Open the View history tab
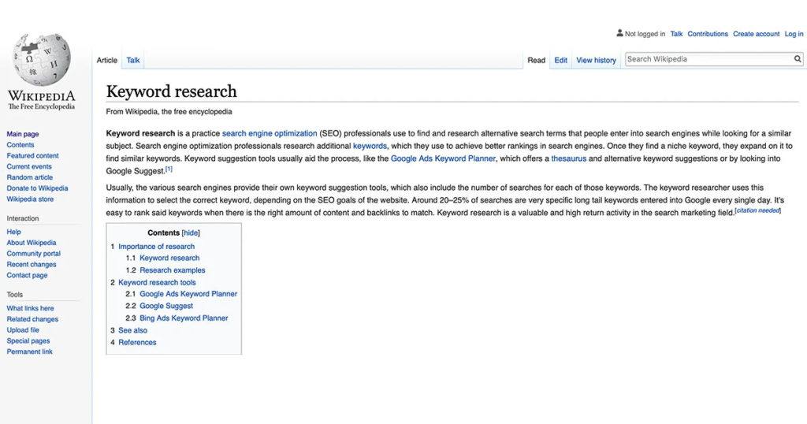This screenshot has height=424, width=807. (596, 60)
